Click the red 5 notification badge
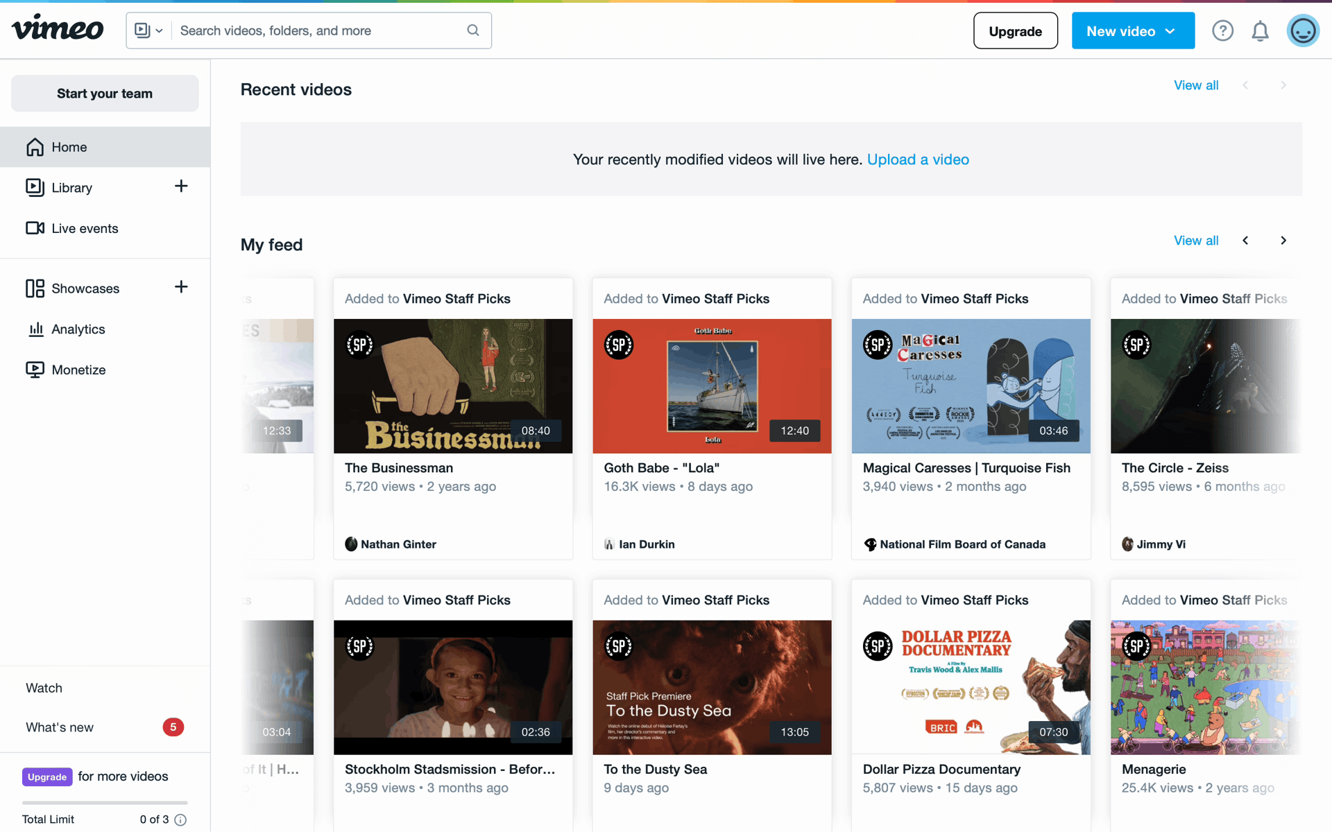This screenshot has width=1332, height=832. [x=173, y=727]
